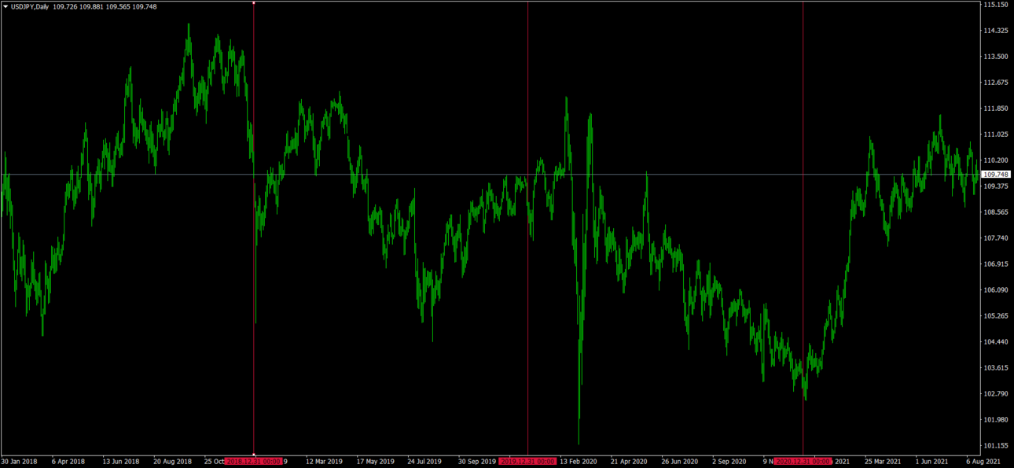Click the 101.155 price scale label
Screen dimensions: 1014x468
point(995,446)
